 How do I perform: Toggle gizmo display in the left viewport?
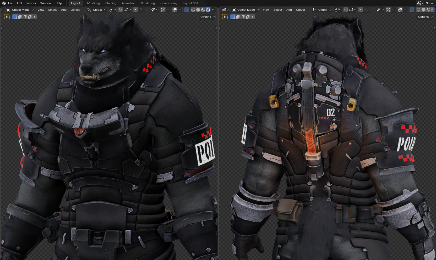coord(163,10)
